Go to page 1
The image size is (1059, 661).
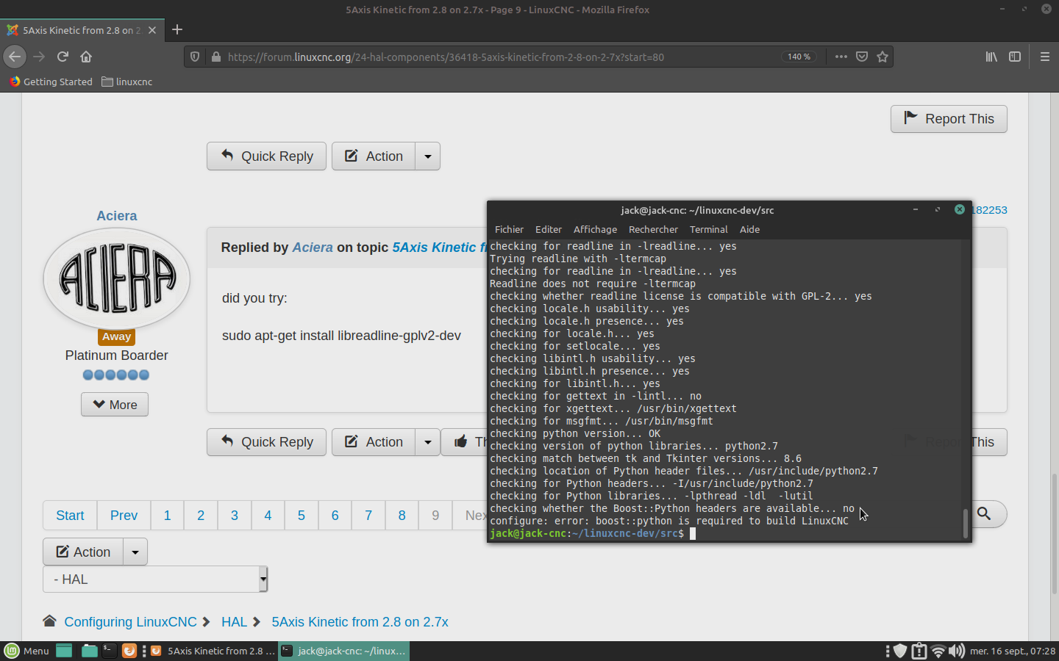[x=167, y=516]
